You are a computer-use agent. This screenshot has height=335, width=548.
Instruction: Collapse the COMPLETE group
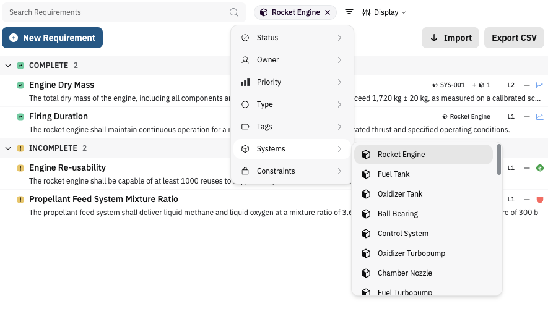[x=8, y=66]
